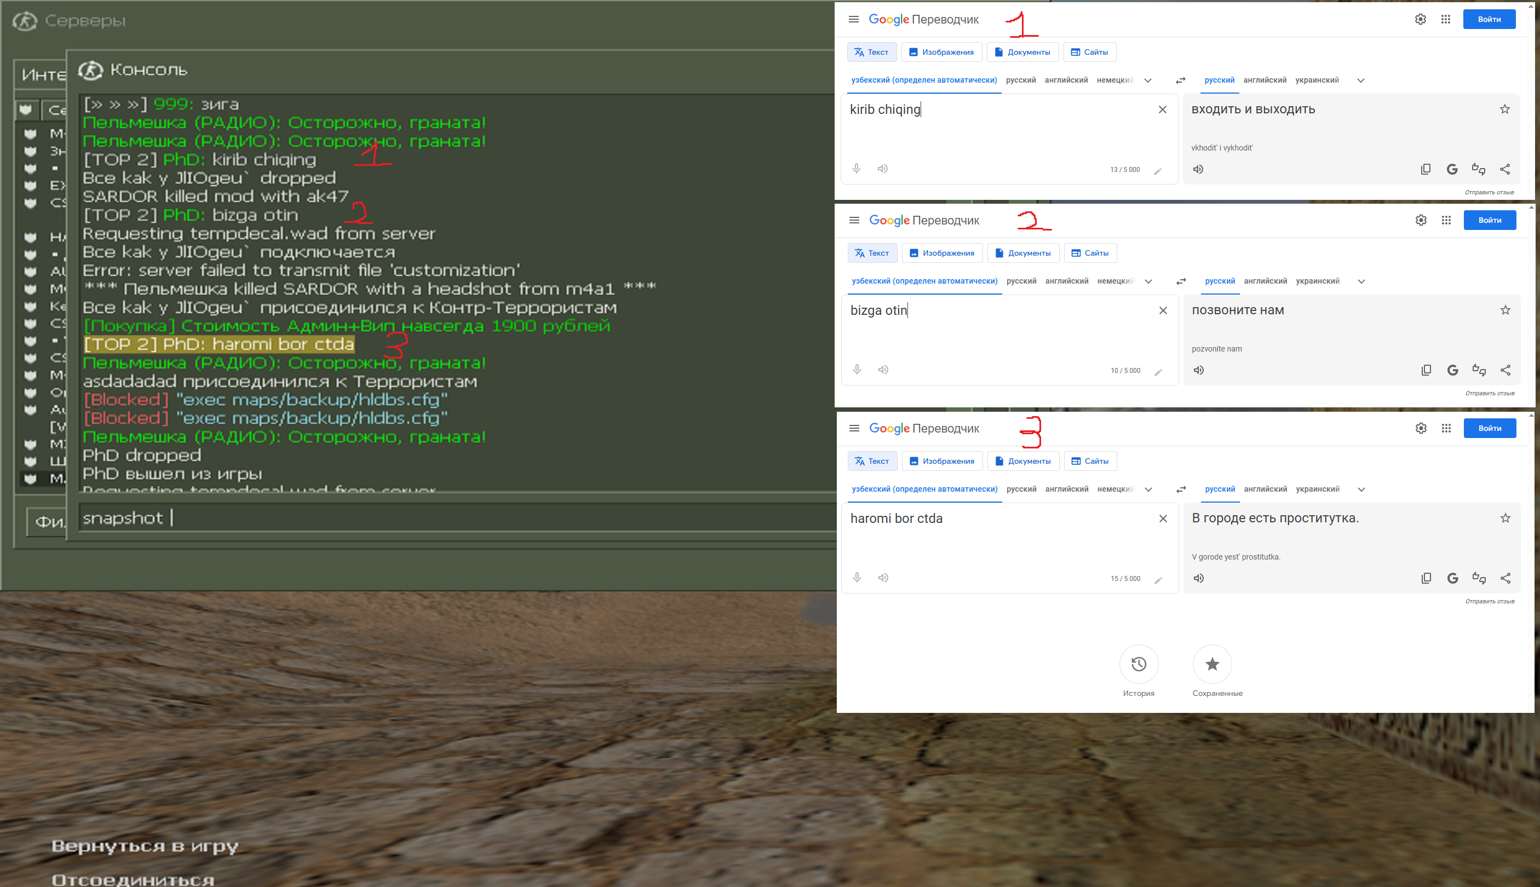Open settings gear in 'bizga otin' translator panel
1540x887 pixels.
coord(1421,220)
